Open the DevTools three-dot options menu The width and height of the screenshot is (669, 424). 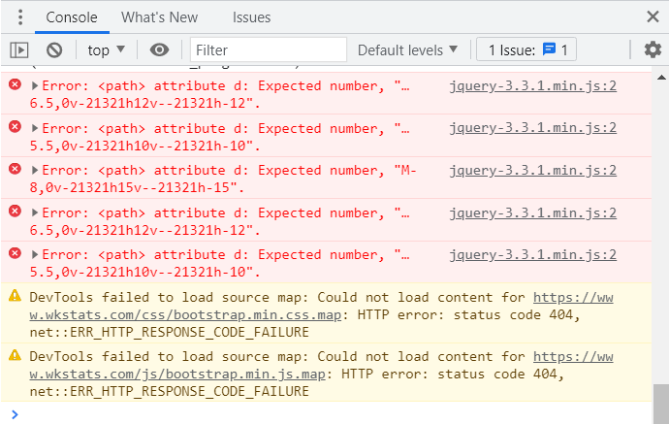[x=20, y=17]
